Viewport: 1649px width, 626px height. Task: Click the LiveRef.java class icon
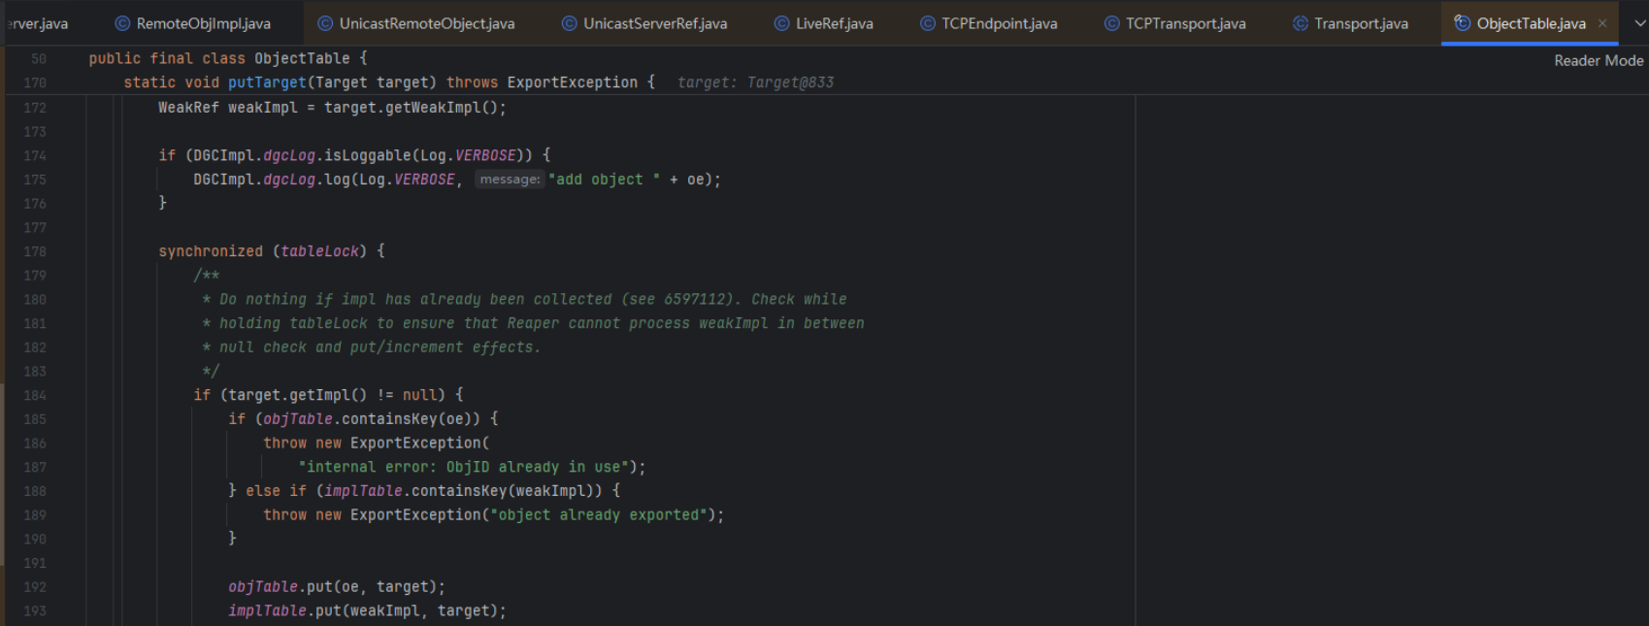point(781,23)
